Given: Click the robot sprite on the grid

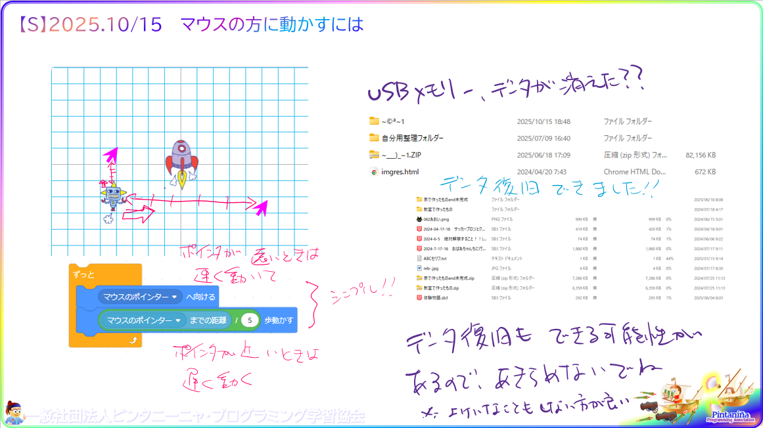Looking at the screenshot, I should (x=114, y=196).
